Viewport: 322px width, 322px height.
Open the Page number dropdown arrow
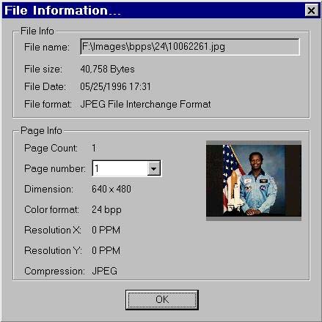tap(153, 168)
